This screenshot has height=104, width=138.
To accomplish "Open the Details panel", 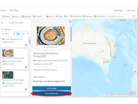I will 6,16.
